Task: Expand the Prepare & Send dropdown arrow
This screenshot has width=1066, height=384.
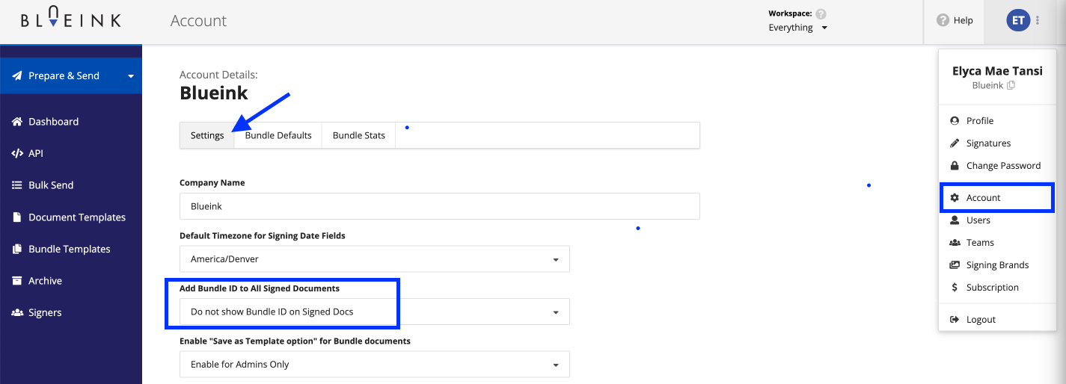Action: tap(131, 76)
